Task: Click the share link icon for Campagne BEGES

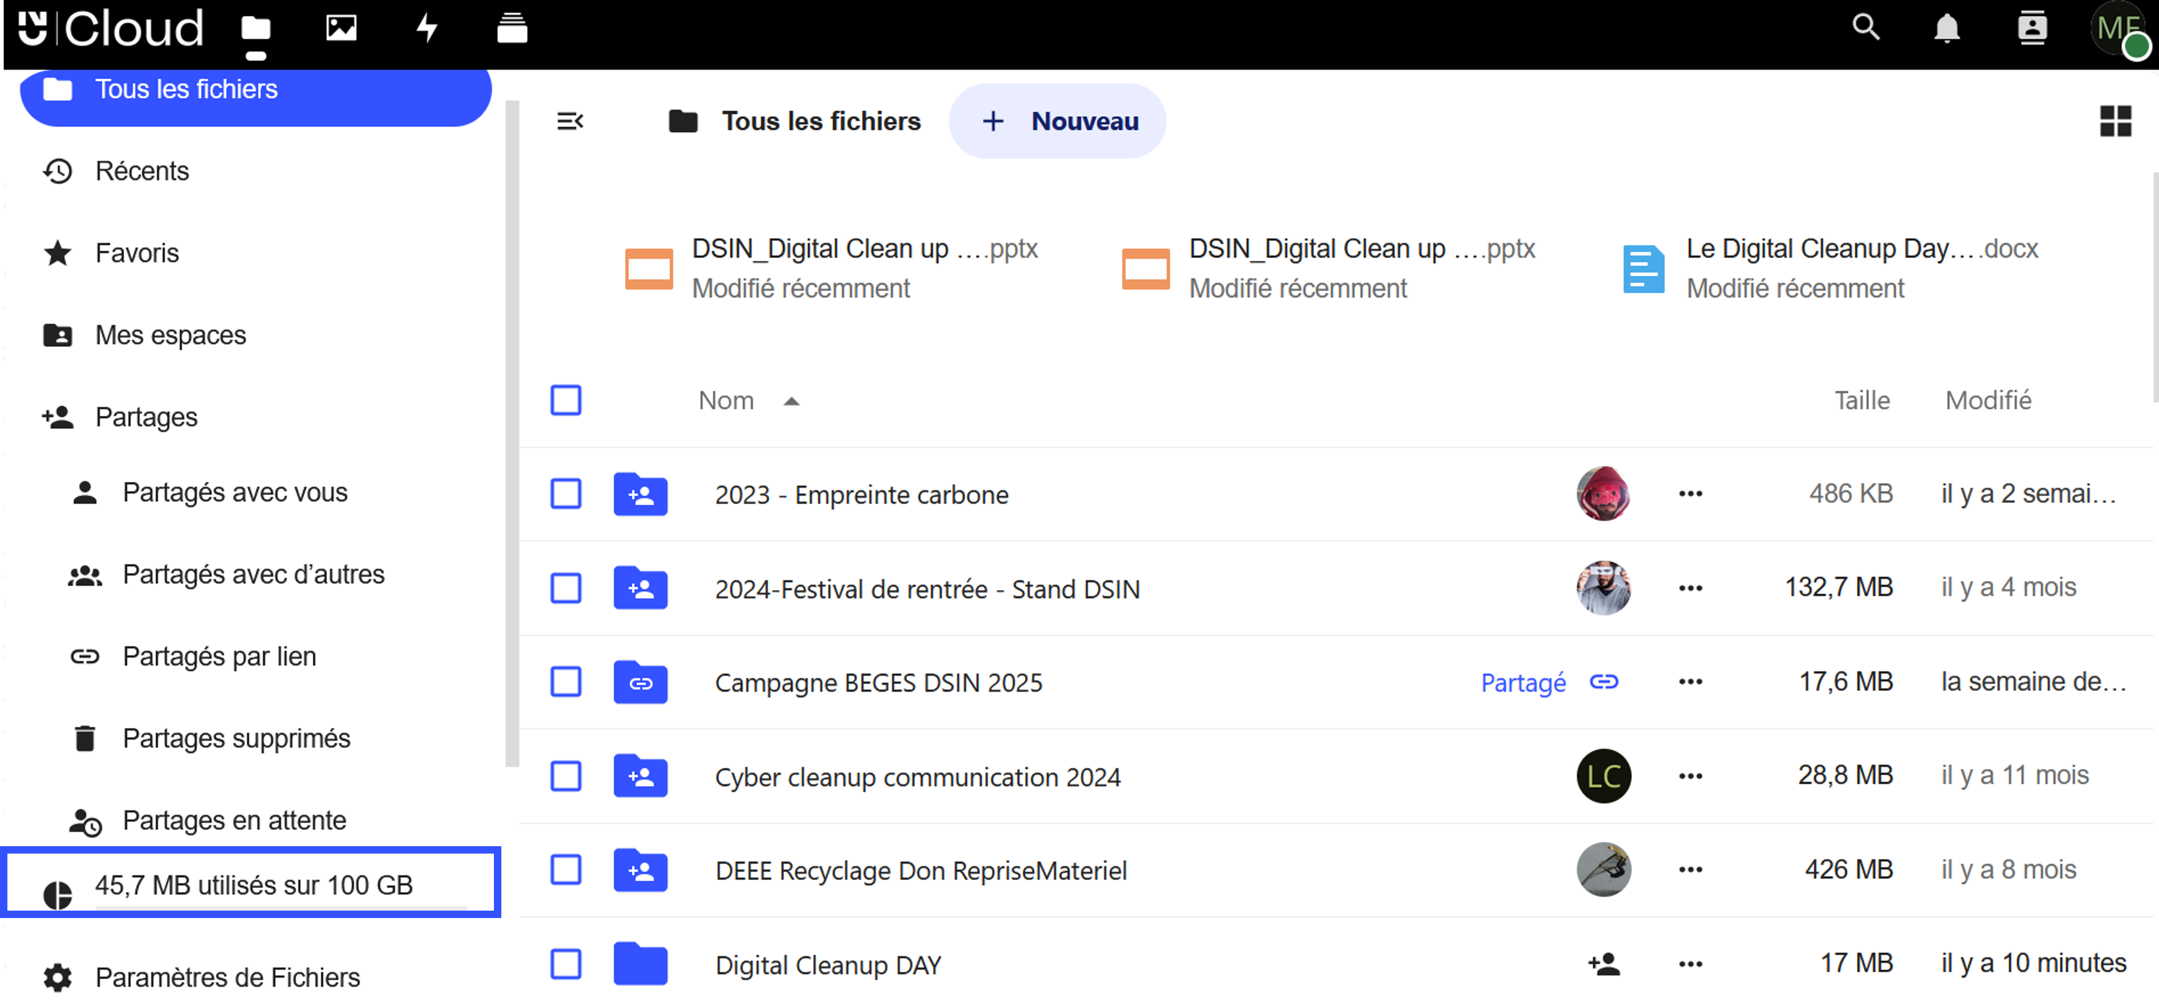Action: point(1603,682)
